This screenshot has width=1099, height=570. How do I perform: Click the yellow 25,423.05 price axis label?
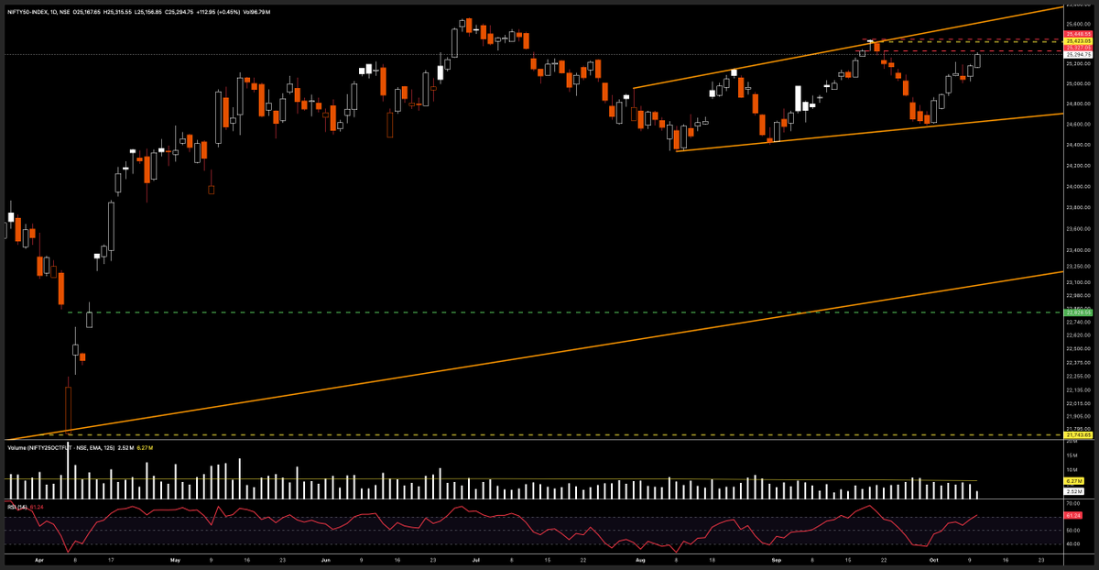pos(1077,40)
